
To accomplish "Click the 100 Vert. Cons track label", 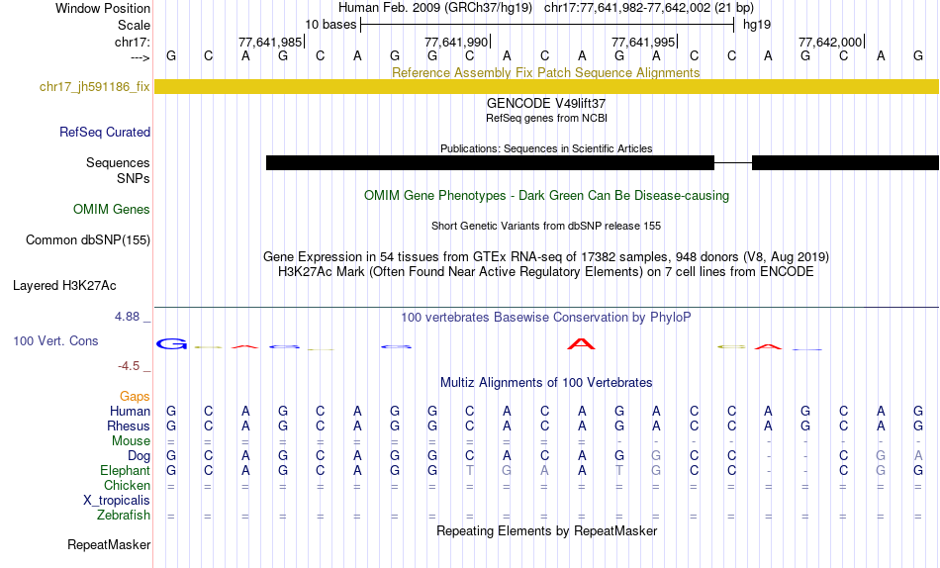I will [55, 340].
